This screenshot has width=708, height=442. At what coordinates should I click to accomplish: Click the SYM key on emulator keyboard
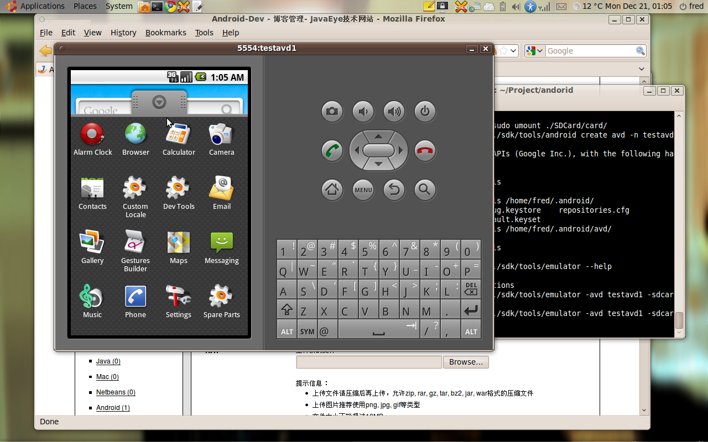pyautogui.click(x=307, y=330)
